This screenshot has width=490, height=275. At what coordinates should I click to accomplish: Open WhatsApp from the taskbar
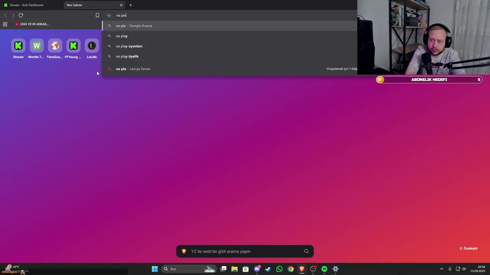click(279, 269)
